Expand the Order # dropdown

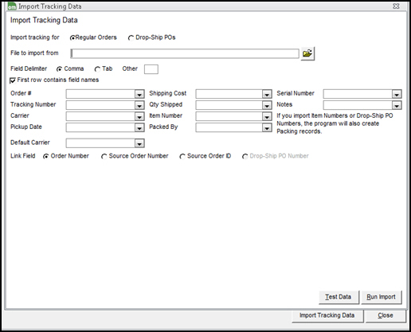(139, 94)
